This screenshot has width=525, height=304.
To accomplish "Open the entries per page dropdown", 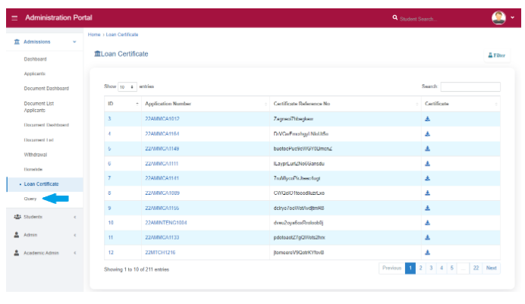I will tap(127, 87).
